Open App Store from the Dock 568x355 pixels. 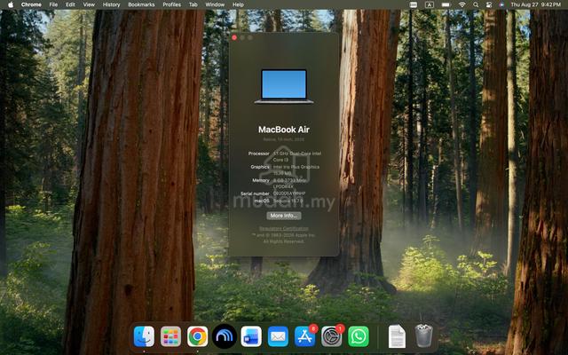tap(304, 336)
